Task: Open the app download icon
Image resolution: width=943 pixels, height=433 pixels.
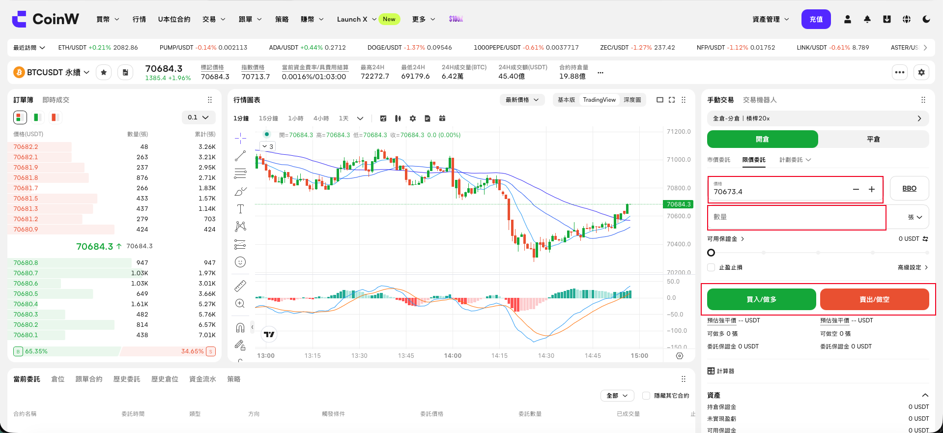Action: coord(887,19)
